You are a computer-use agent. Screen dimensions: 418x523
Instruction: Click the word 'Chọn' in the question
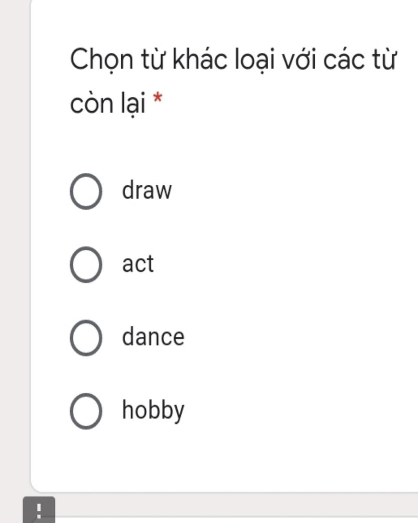[x=102, y=60]
